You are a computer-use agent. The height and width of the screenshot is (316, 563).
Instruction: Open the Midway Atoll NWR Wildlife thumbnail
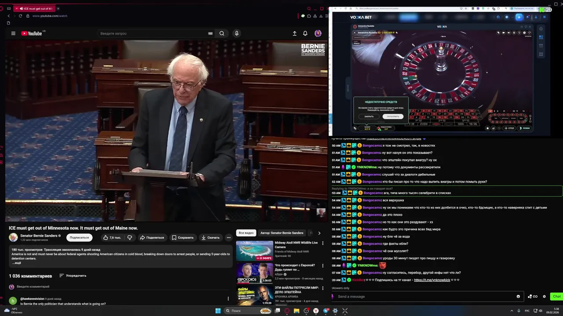pos(254,251)
